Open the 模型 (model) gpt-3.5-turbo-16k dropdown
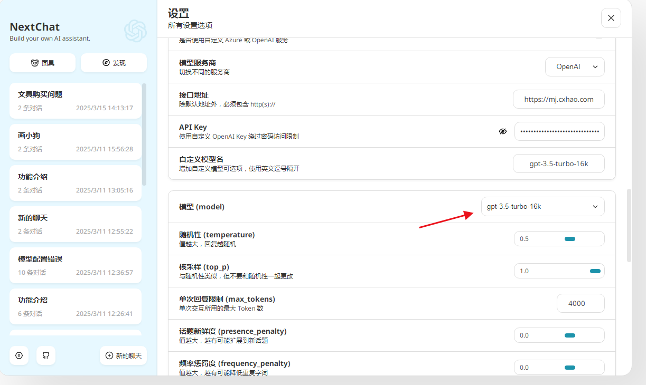 click(542, 207)
